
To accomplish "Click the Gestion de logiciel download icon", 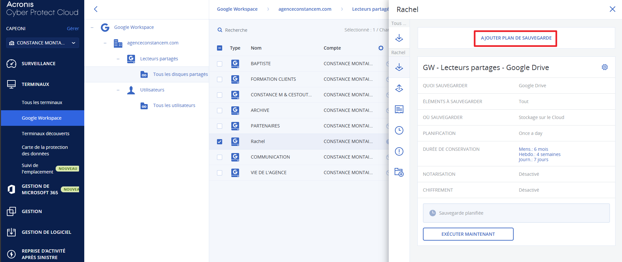I will coord(11,232).
